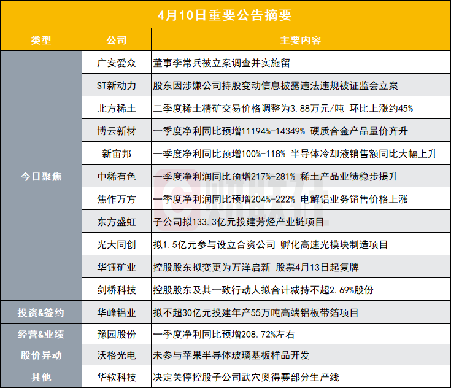Click text 一季度净利同比预增100%-118%

219,153
